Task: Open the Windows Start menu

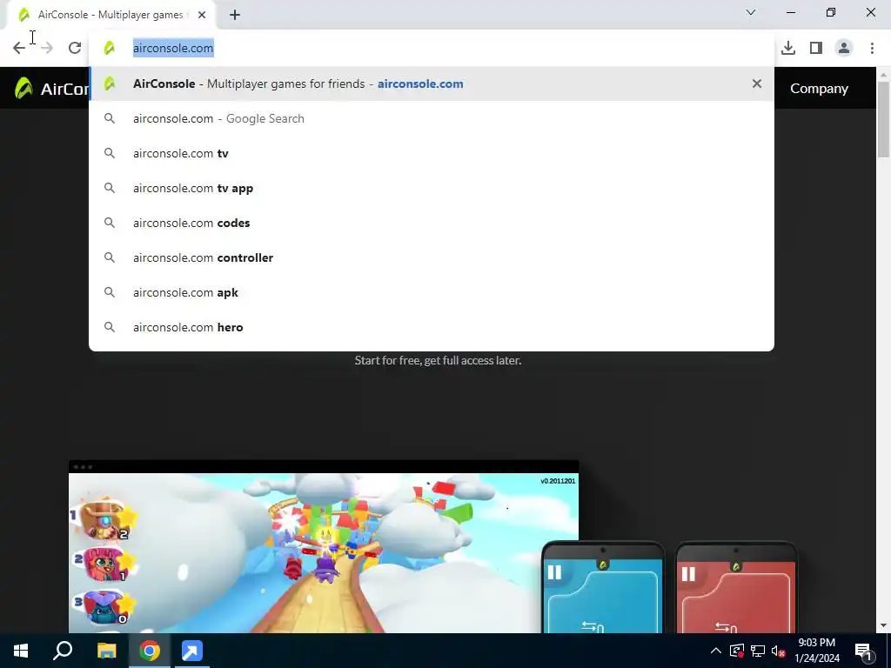Action: [x=21, y=651]
